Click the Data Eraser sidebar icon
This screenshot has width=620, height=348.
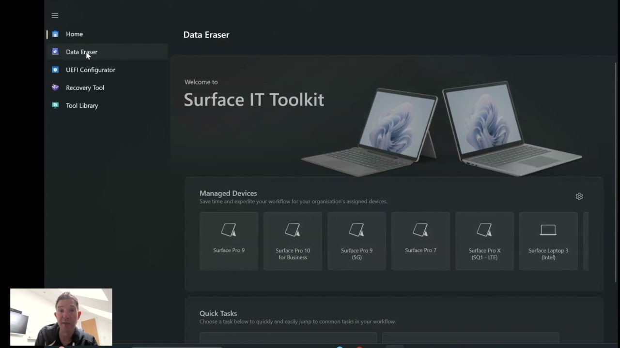coord(55,52)
